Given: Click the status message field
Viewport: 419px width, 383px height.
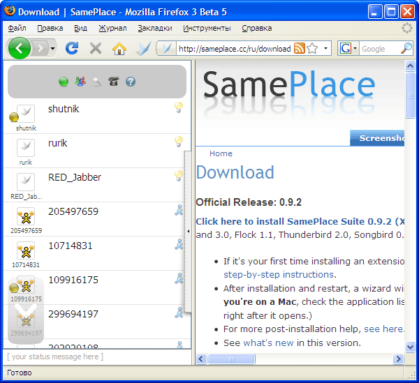Looking at the screenshot, I should (97, 356).
